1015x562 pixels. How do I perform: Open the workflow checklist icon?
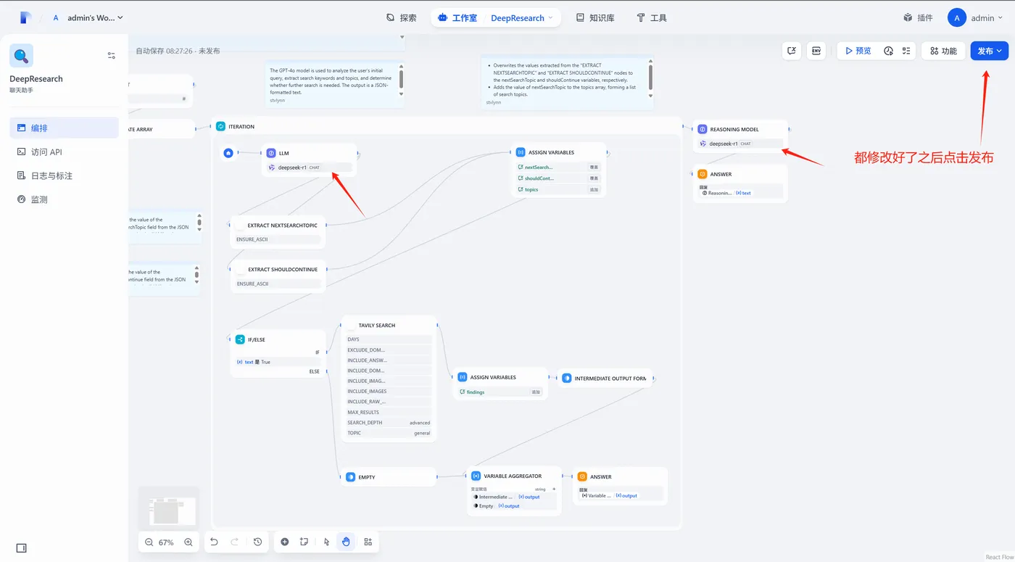906,51
